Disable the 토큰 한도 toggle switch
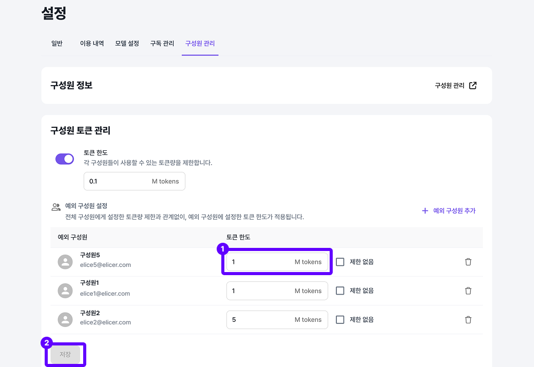The width and height of the screenshot is (534, 367). 64,159
